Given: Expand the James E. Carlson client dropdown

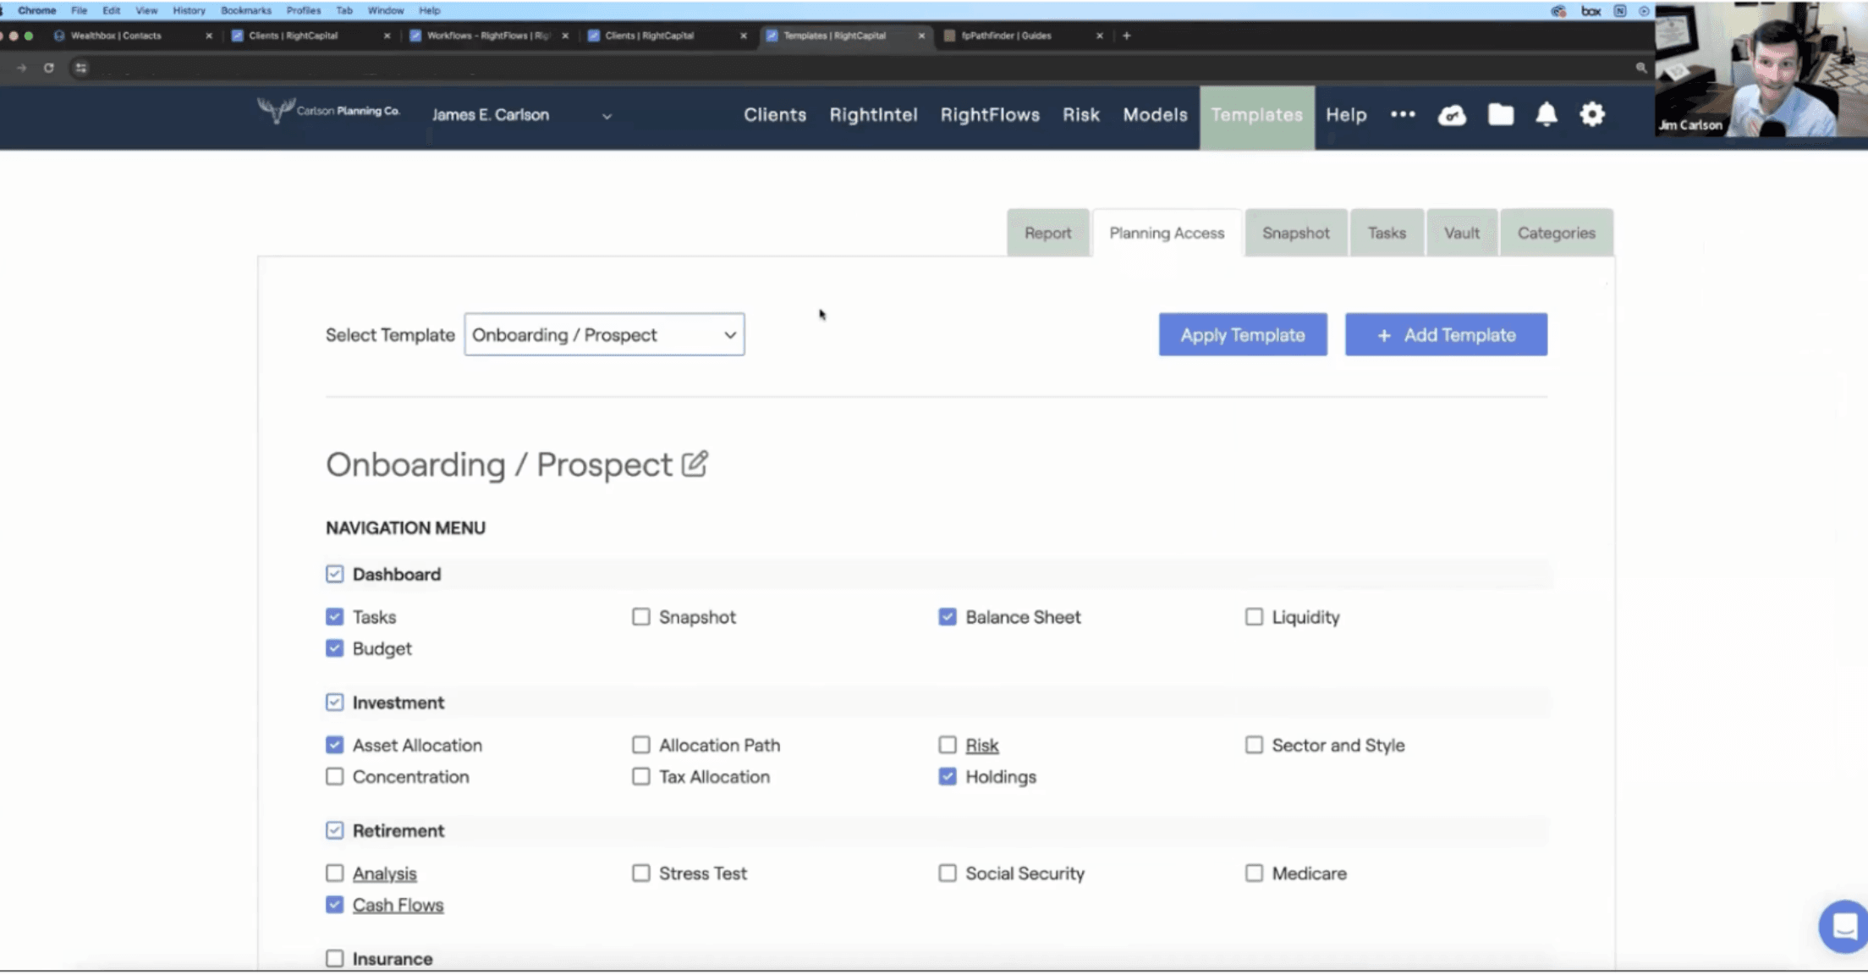Looking at the screenshot, I should [522, 115].
